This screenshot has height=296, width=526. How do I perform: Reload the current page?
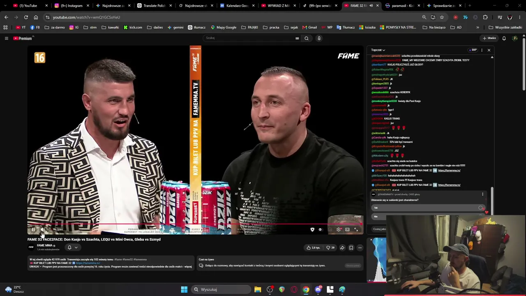(26, 17)
